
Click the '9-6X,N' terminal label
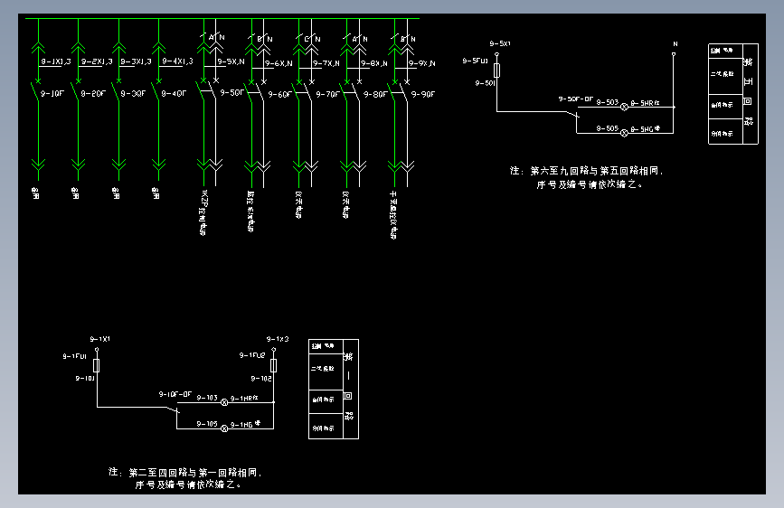pyautogui.click(x=279, y=63)
